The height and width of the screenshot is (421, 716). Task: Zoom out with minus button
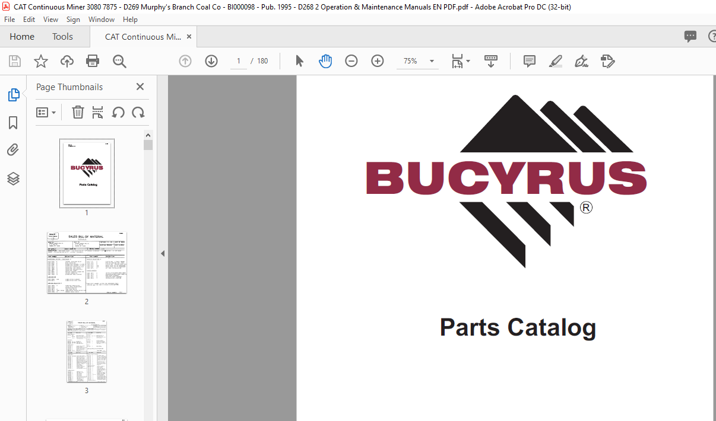(351, 61)
